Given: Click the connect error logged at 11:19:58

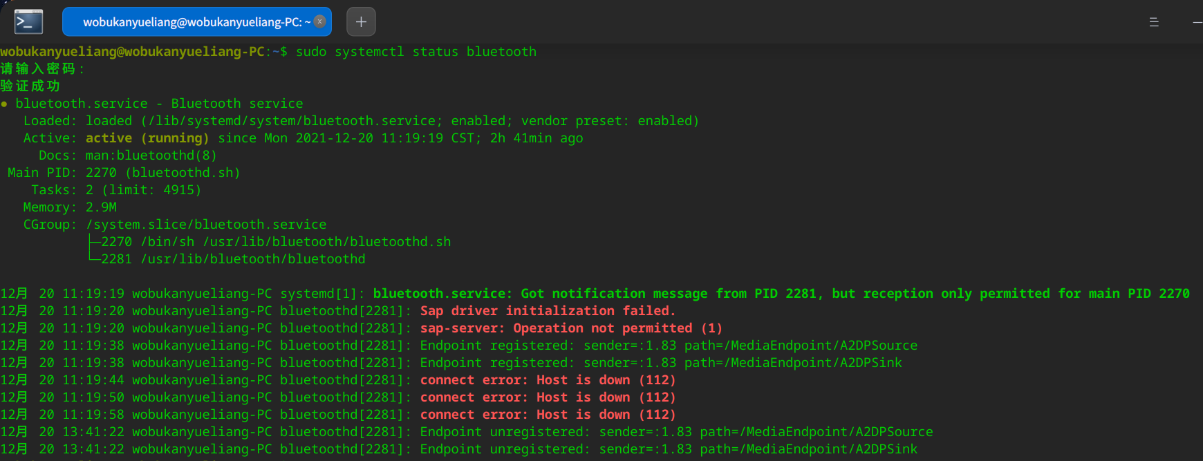Looking at the screenshot, I should 547,415.
